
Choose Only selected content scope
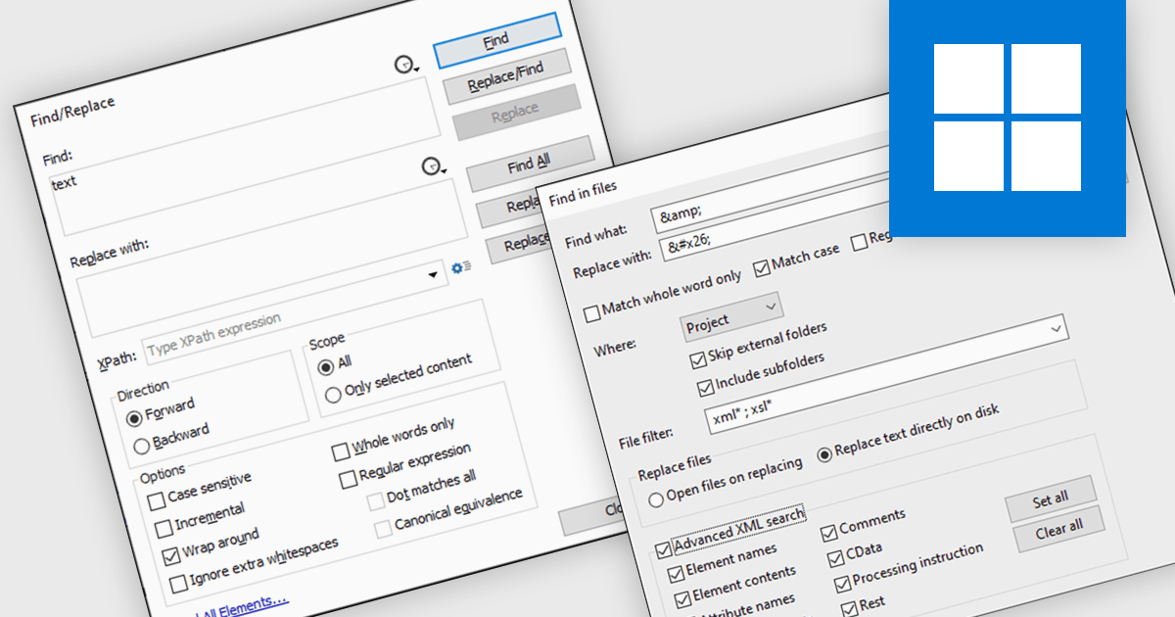334,394
